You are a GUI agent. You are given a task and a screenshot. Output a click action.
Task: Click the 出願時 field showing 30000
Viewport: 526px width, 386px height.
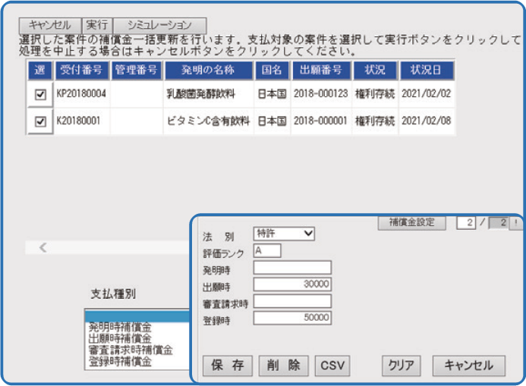click(x=292, y=284)
